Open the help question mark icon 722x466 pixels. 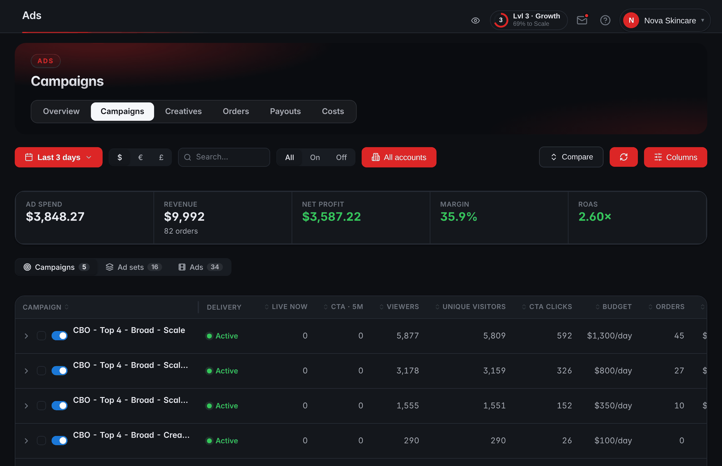pyautogui.click(x=605, y=20)
